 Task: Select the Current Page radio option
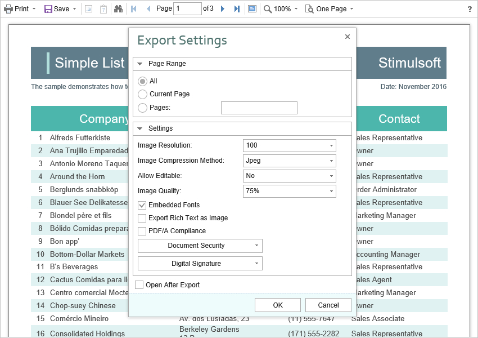[143, 94]
